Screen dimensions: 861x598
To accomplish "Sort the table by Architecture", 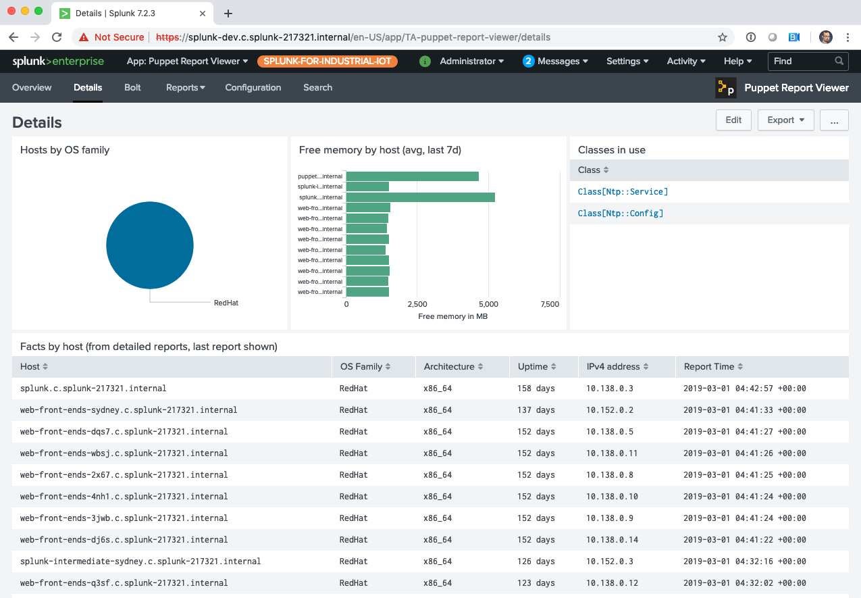I will 453,366.
